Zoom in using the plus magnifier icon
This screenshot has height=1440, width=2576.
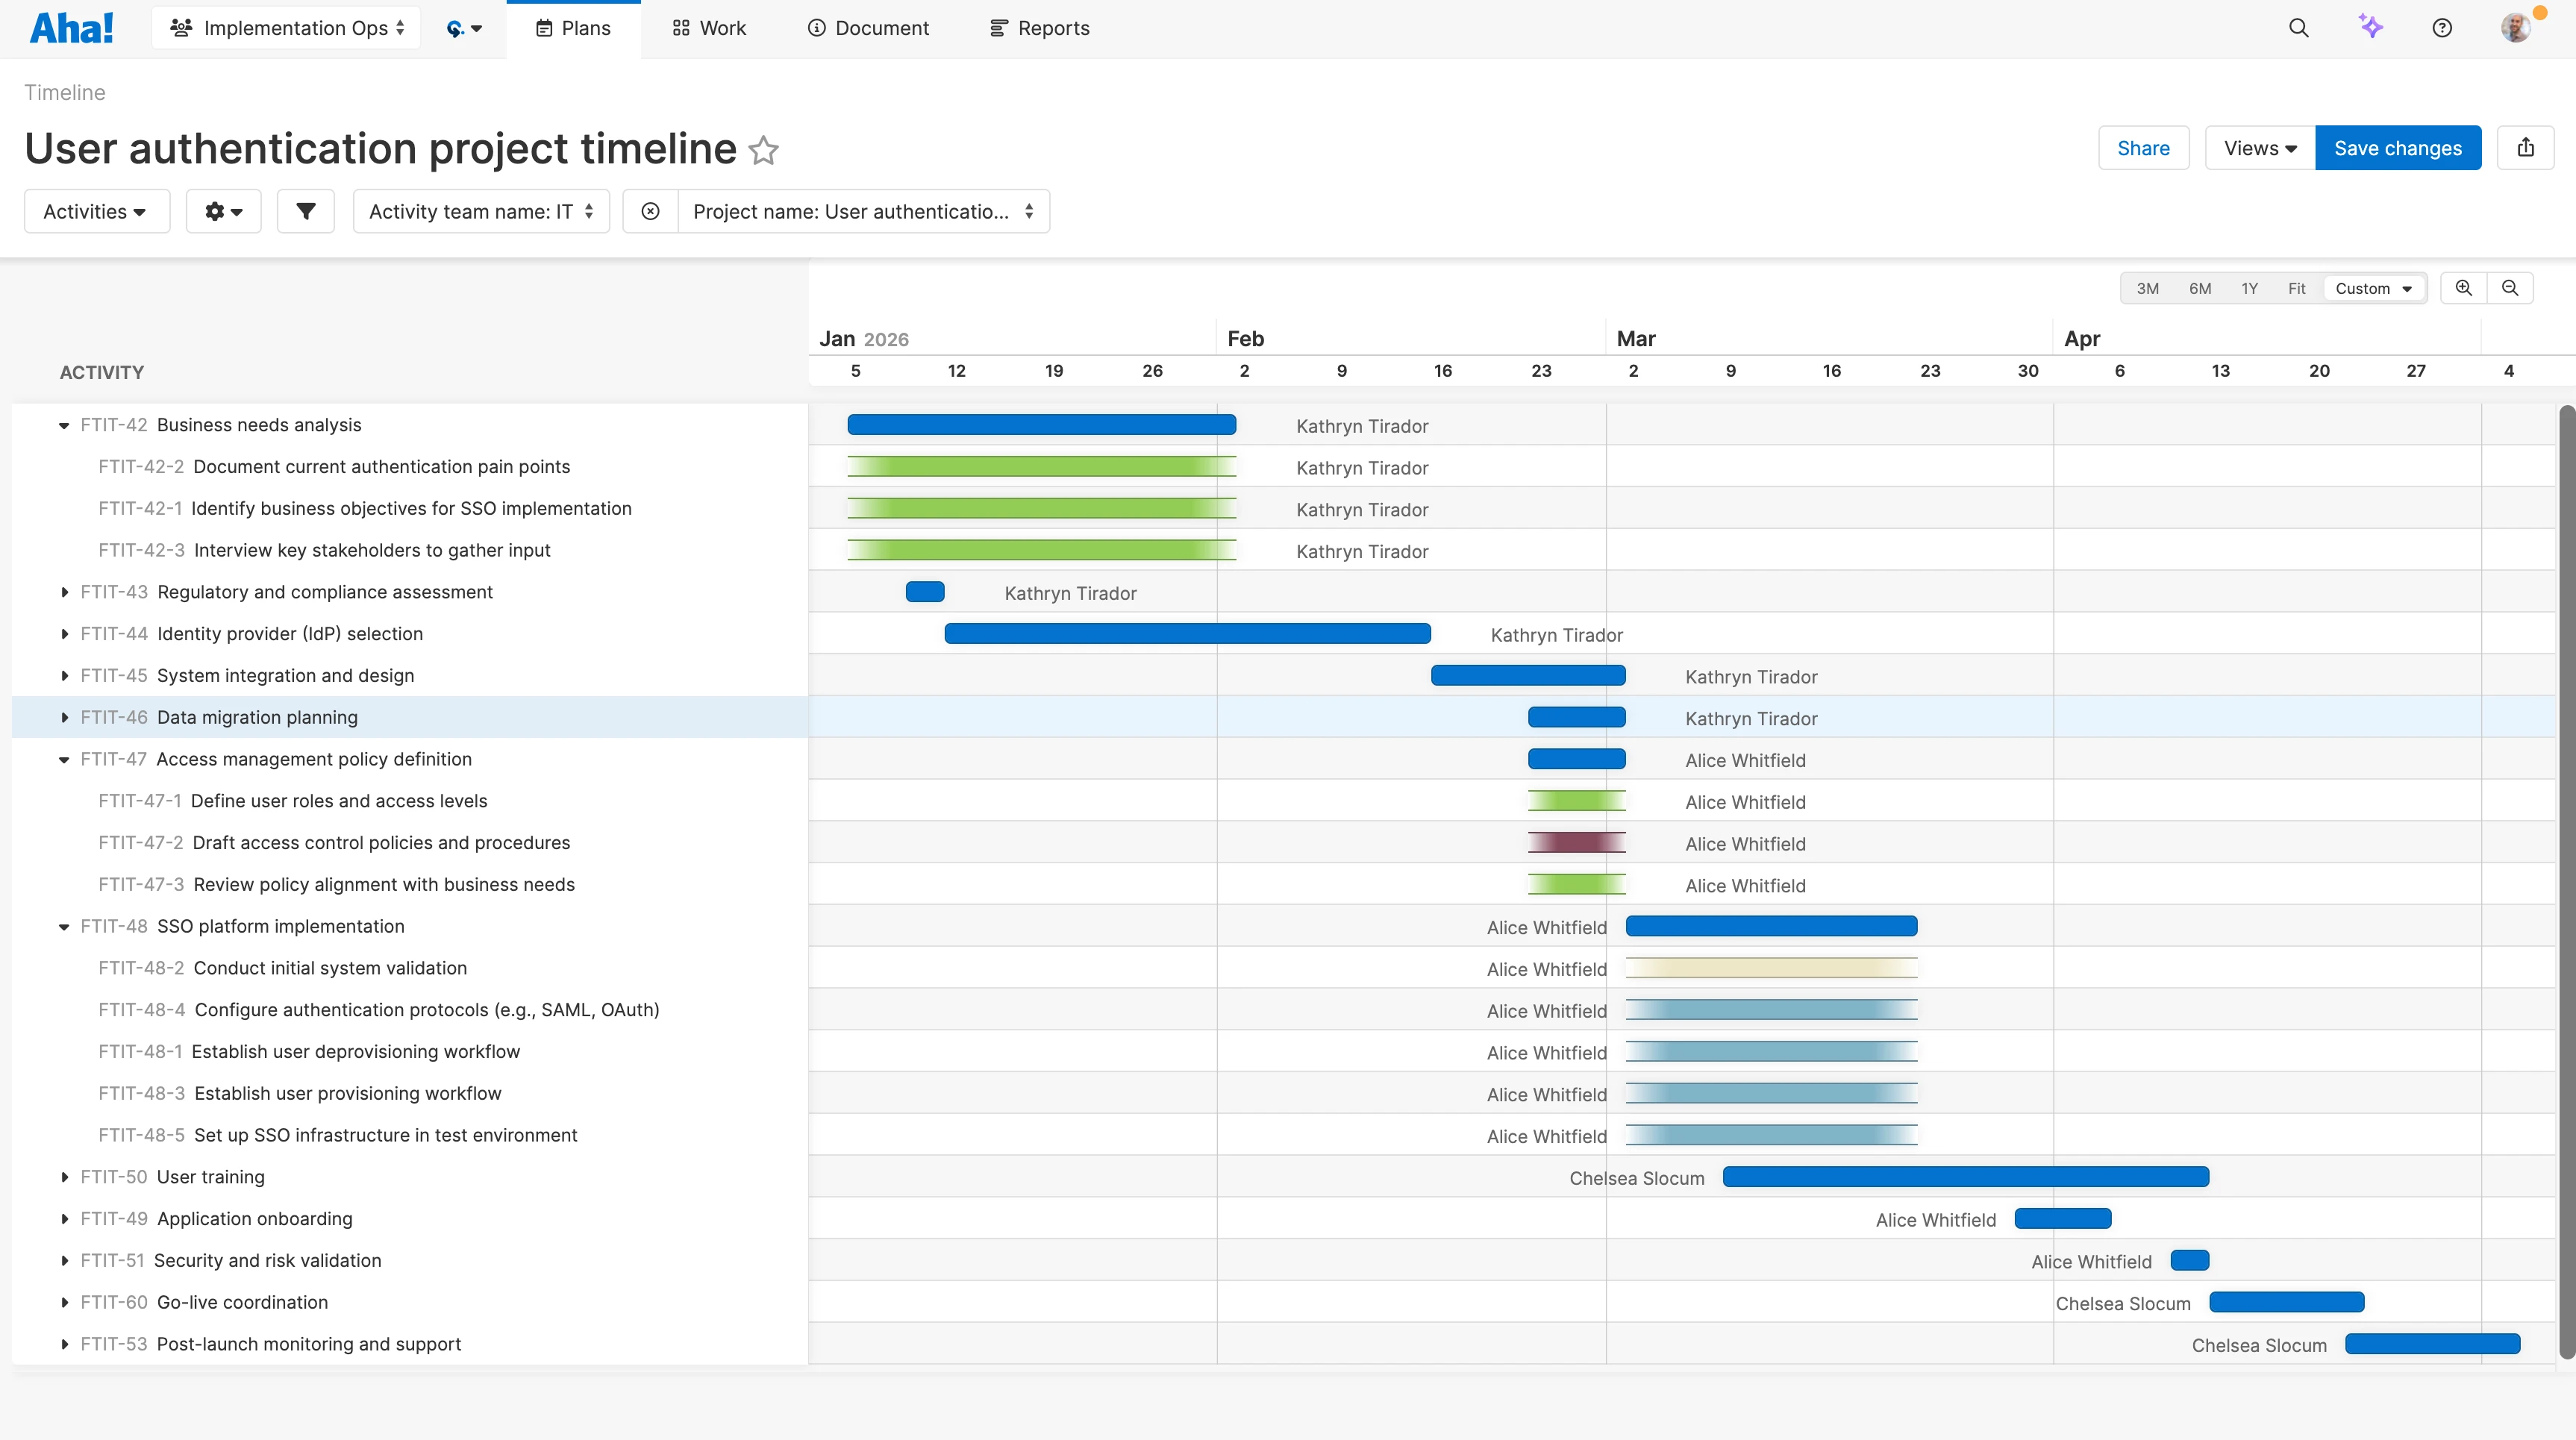point(2464,288)
